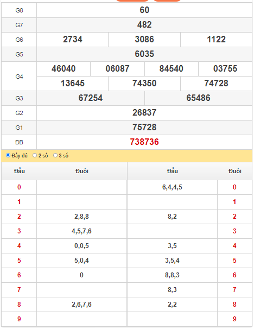Viewport: 254px width, 330px height.
Task: Click the G1 result 75728
Action: (144, 128)
